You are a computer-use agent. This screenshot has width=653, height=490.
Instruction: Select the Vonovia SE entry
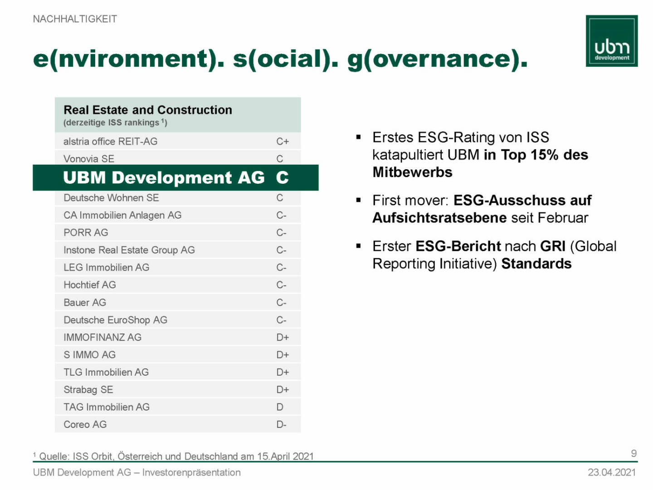(177, 158)
